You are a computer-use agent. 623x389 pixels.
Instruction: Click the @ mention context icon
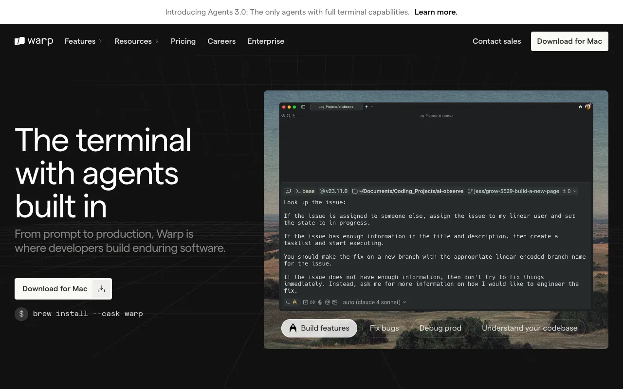[328, 302]
